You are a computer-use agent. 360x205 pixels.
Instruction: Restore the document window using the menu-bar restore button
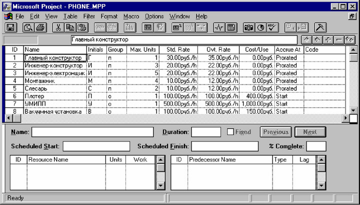pos(351,16)
